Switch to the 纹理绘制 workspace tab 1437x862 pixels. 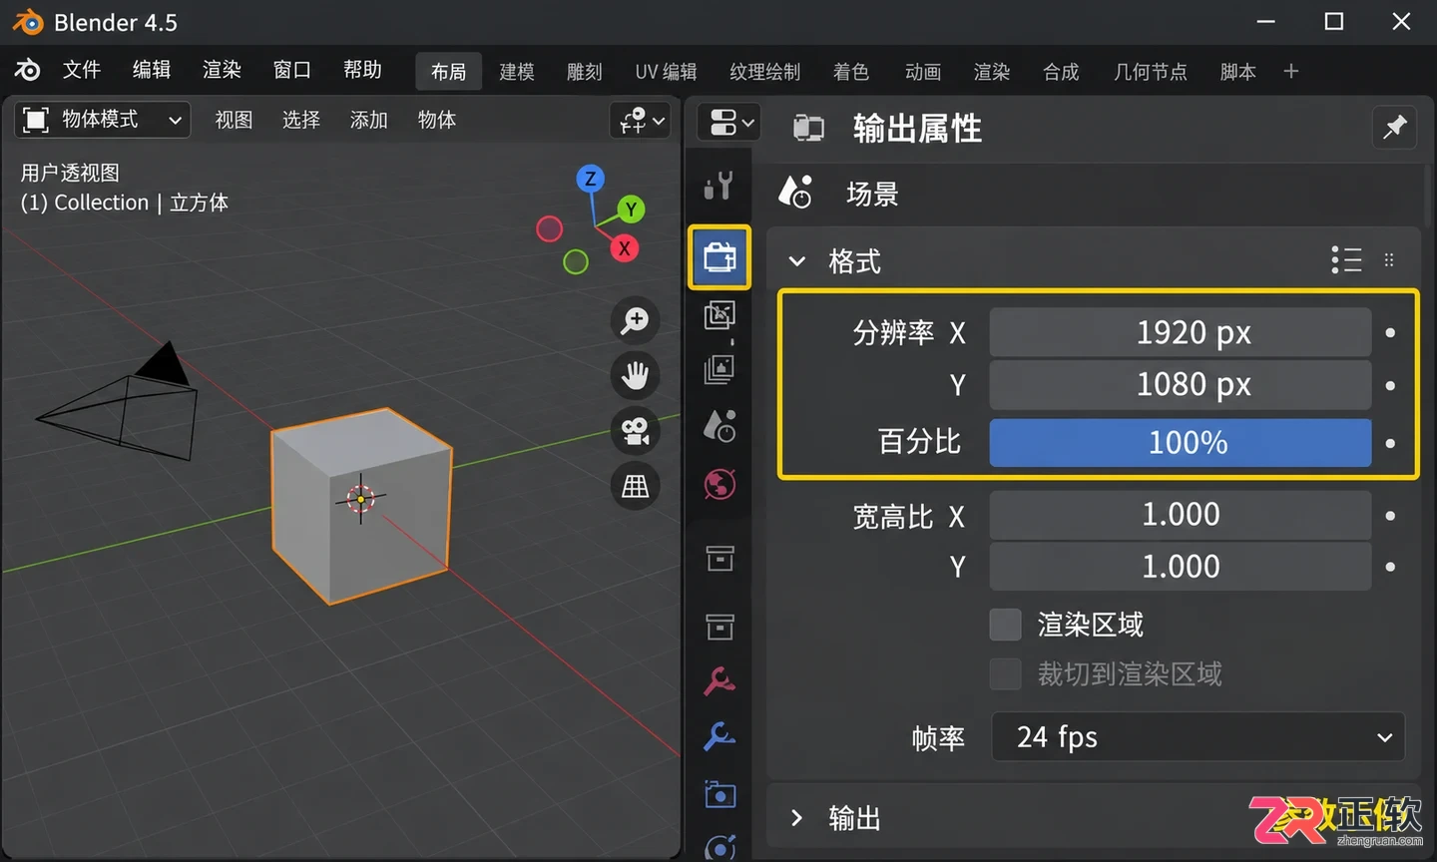click(x=765, y=72)
